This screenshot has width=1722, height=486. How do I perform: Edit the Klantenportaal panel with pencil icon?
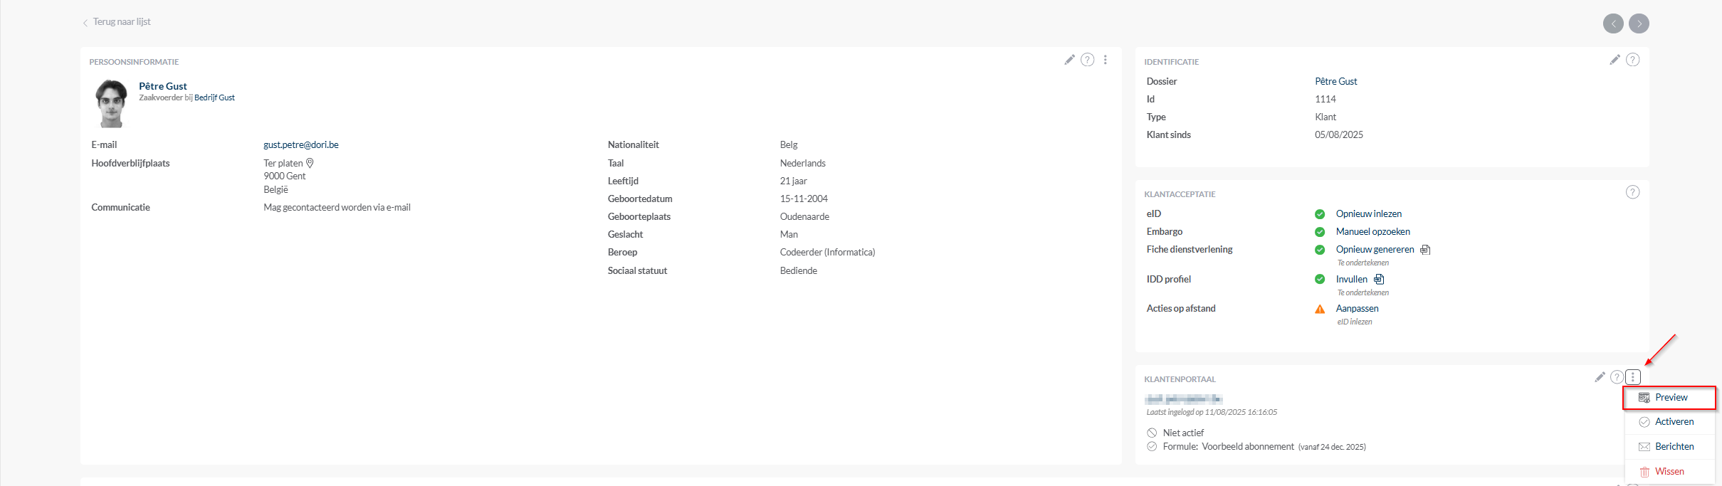1600,377
